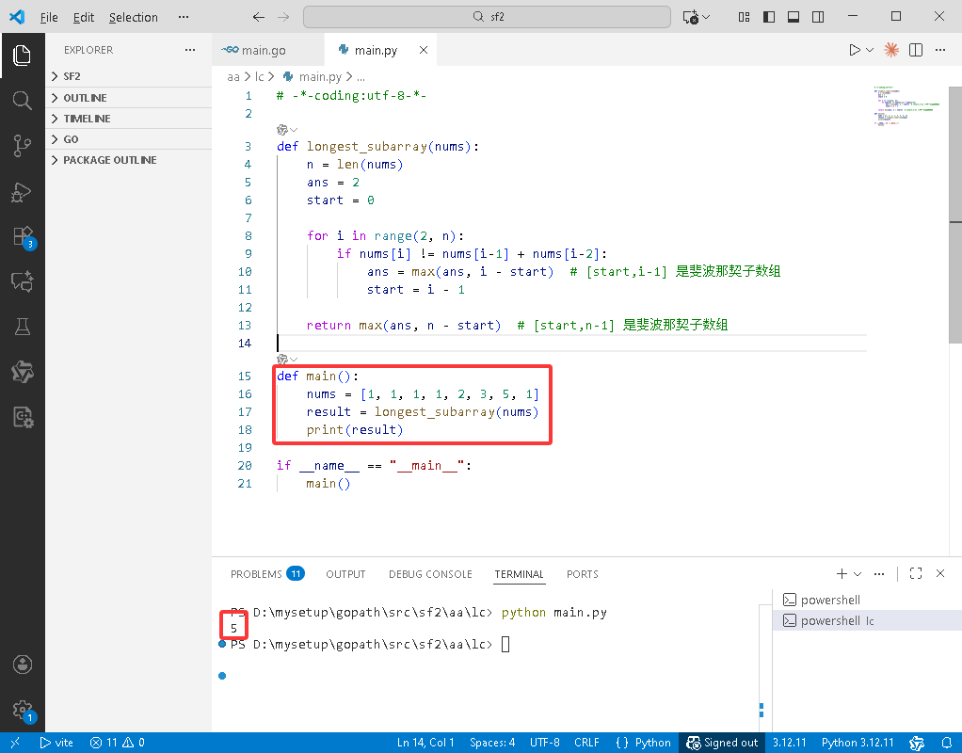
Task: Open the Edit menu
Action: pos(84,17)
